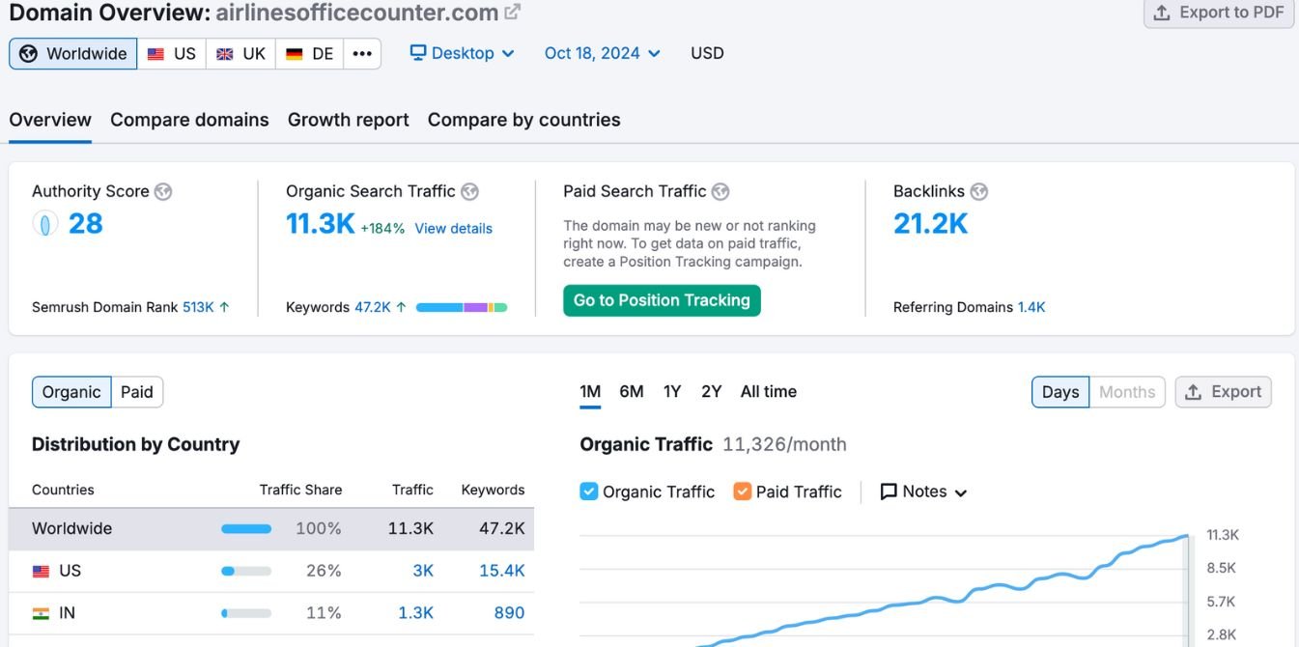1299x647 pixels.
Task: Click IN traffic value 1.3K
Action: coord(416,612)
